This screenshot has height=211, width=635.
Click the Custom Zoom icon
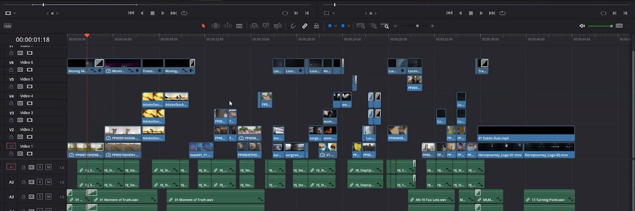tap(385, 26)
